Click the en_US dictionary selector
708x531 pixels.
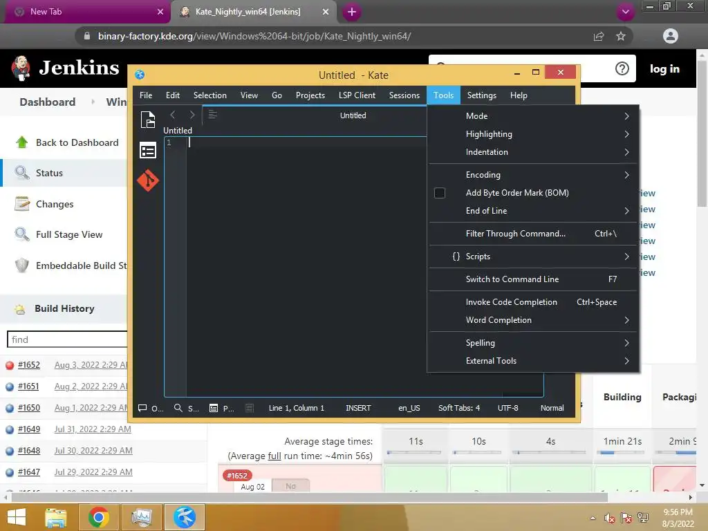click(x=409, y=408)
